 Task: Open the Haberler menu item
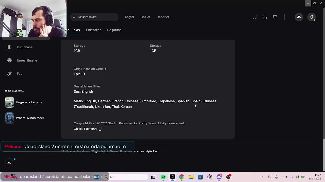coord(163,17)
